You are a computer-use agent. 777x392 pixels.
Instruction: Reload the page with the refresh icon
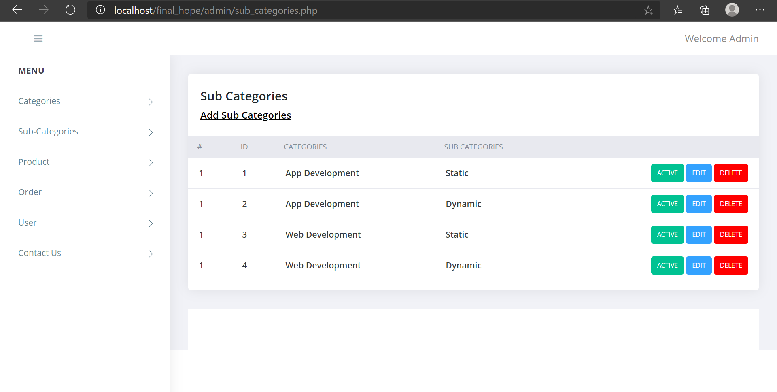point(70,10)
